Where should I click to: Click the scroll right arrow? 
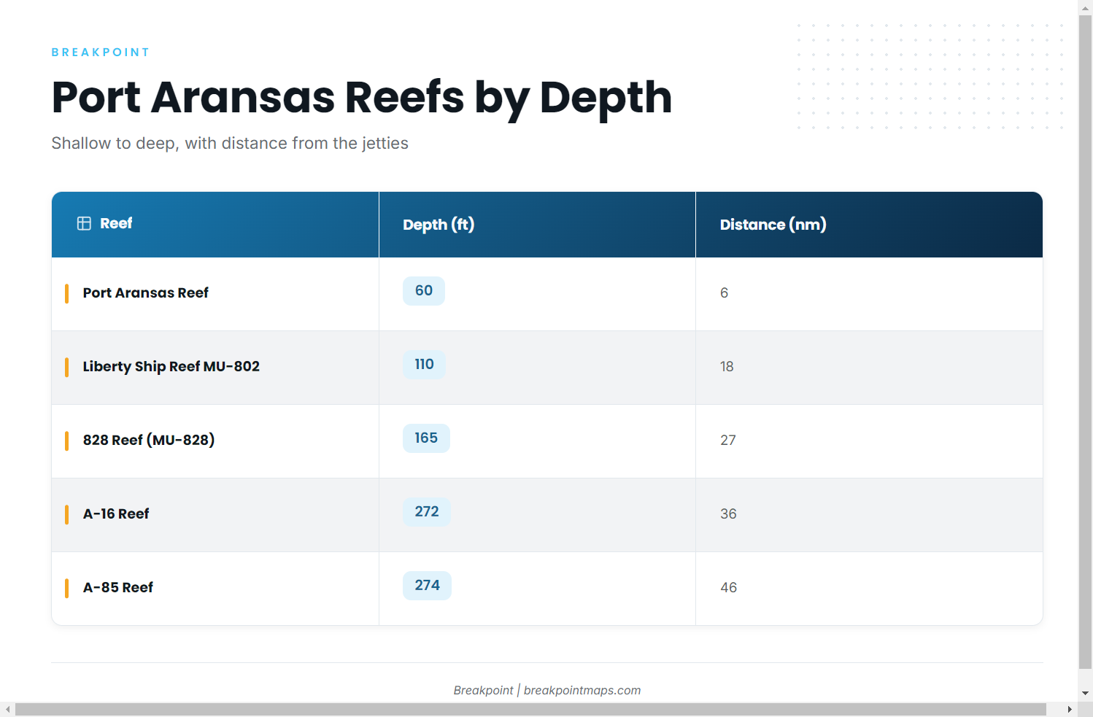(1070, 710)
